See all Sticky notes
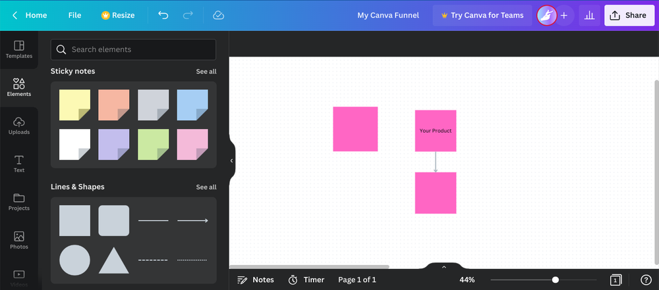The image size is (659, 290). [206, 71]
